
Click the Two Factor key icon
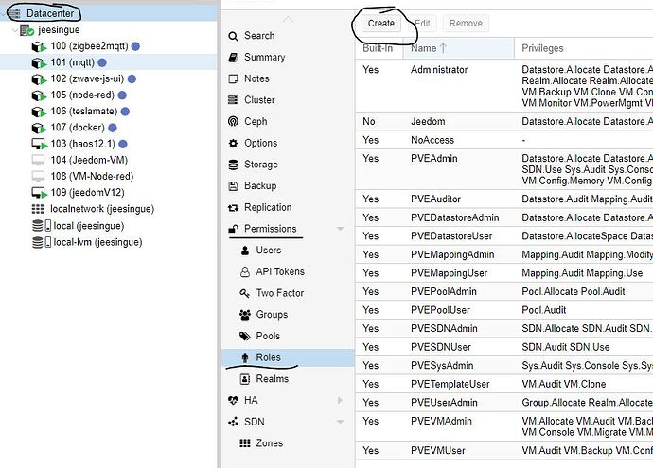tap(245, 293)
